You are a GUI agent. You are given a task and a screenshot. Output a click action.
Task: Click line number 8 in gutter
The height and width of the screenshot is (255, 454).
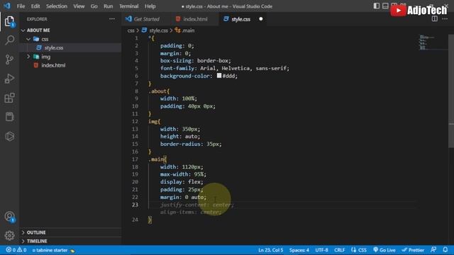pyautogui.click(x=136, y=91)
